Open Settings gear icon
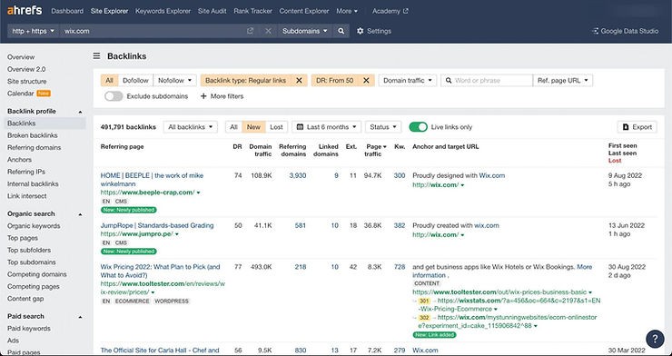This screenshot has height=356, width=672. [360, 31]
